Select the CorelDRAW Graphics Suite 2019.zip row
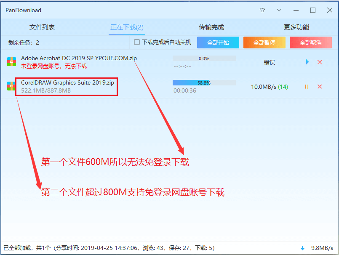This screenshot has height=255, width=339. click(67, 82)
